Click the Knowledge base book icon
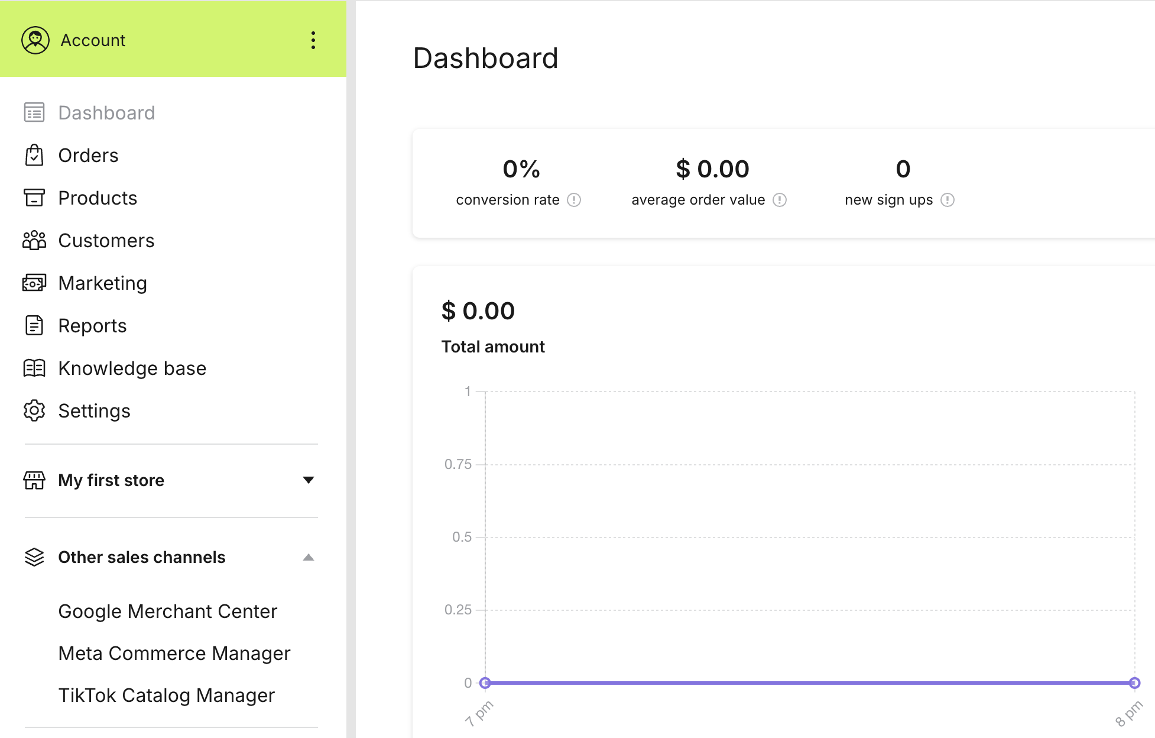The width and height of the screenshot is (1155, 738). tap(34, 368)
